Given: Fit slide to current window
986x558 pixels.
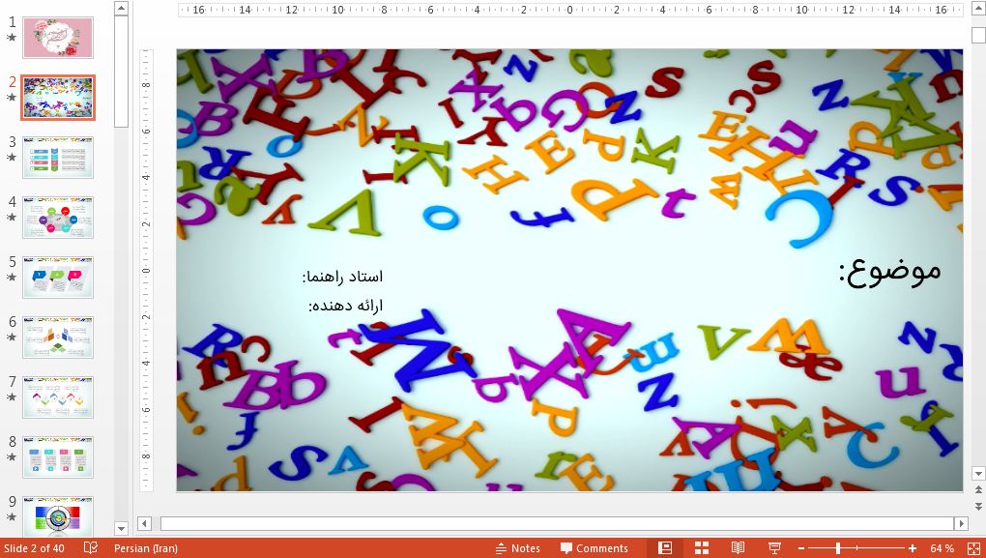Looking at the screenshot, I should [x=974, y=548].
